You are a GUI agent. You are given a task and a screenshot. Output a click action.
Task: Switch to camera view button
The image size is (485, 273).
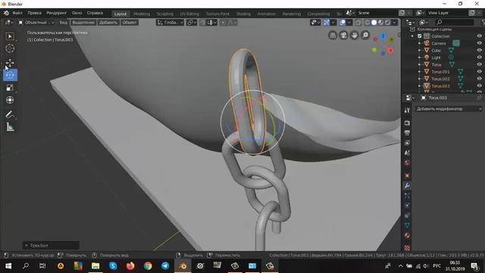click(343, 36)
